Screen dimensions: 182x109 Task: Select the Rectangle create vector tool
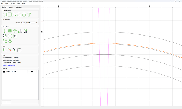pyautogui.click(x=9, y=14)
